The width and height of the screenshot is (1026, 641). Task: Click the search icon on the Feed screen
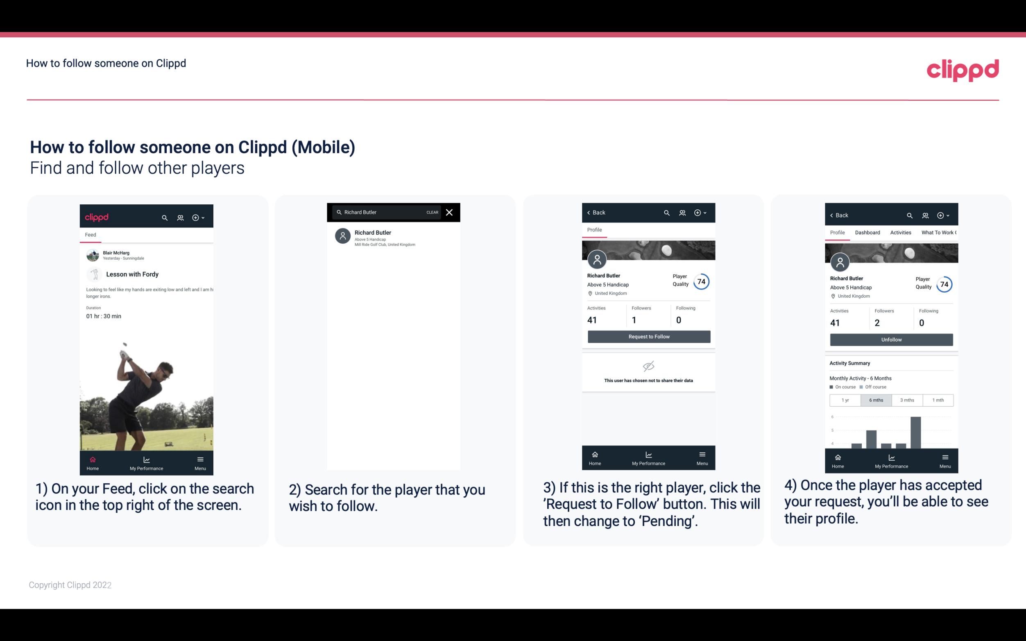tap(164, 217)
